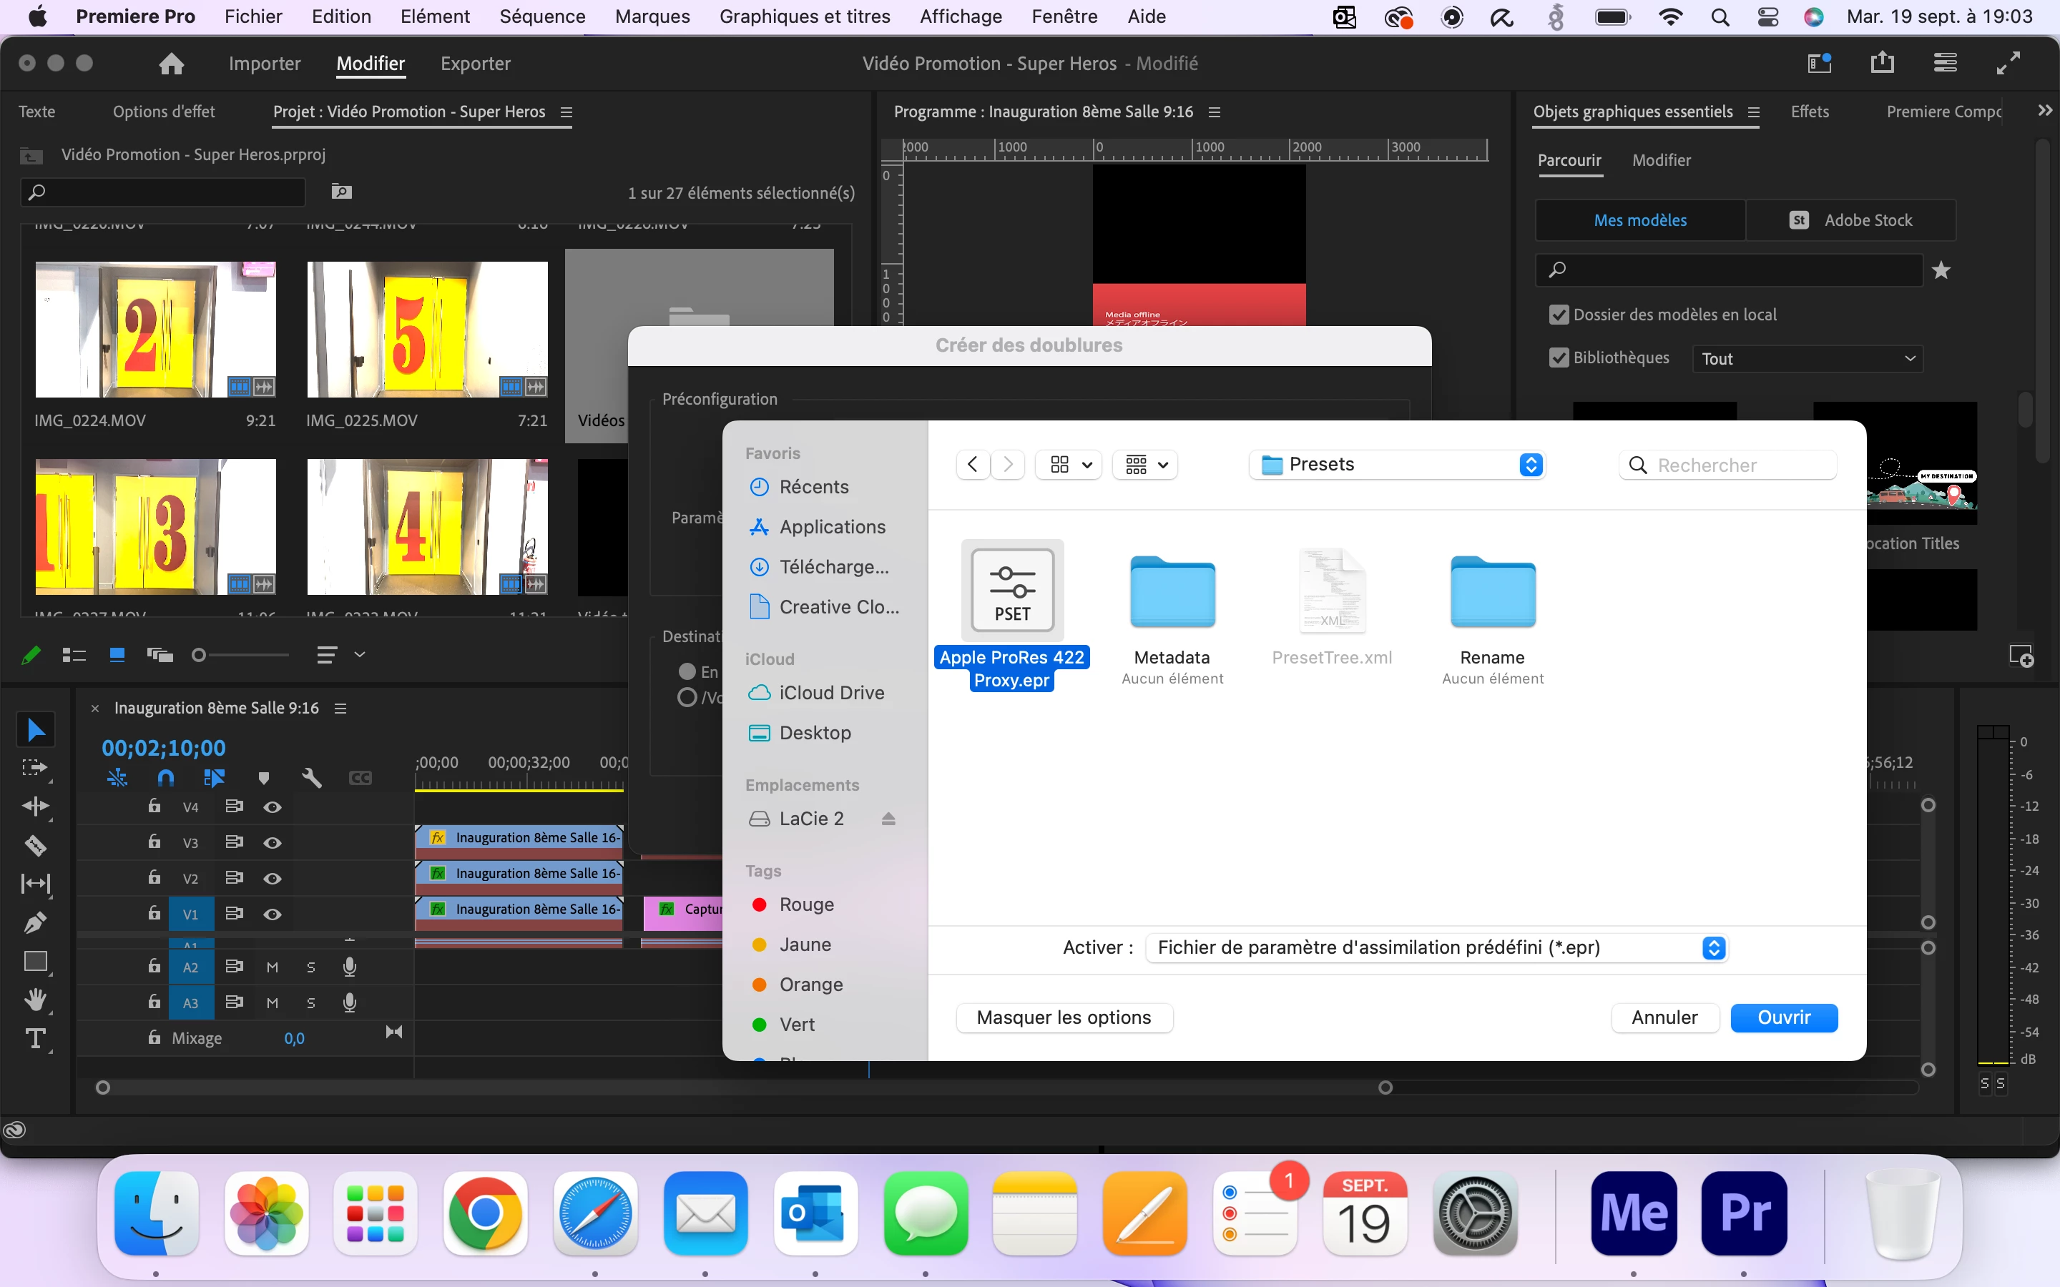The height and width of the screenshot is (1287, 2060).
Task: Adjust the project thumbnail zoom slider
Action: (199, 654)
